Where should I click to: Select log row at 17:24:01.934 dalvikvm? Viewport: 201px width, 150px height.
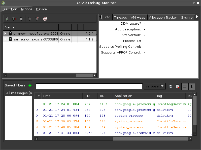[113, 110]
